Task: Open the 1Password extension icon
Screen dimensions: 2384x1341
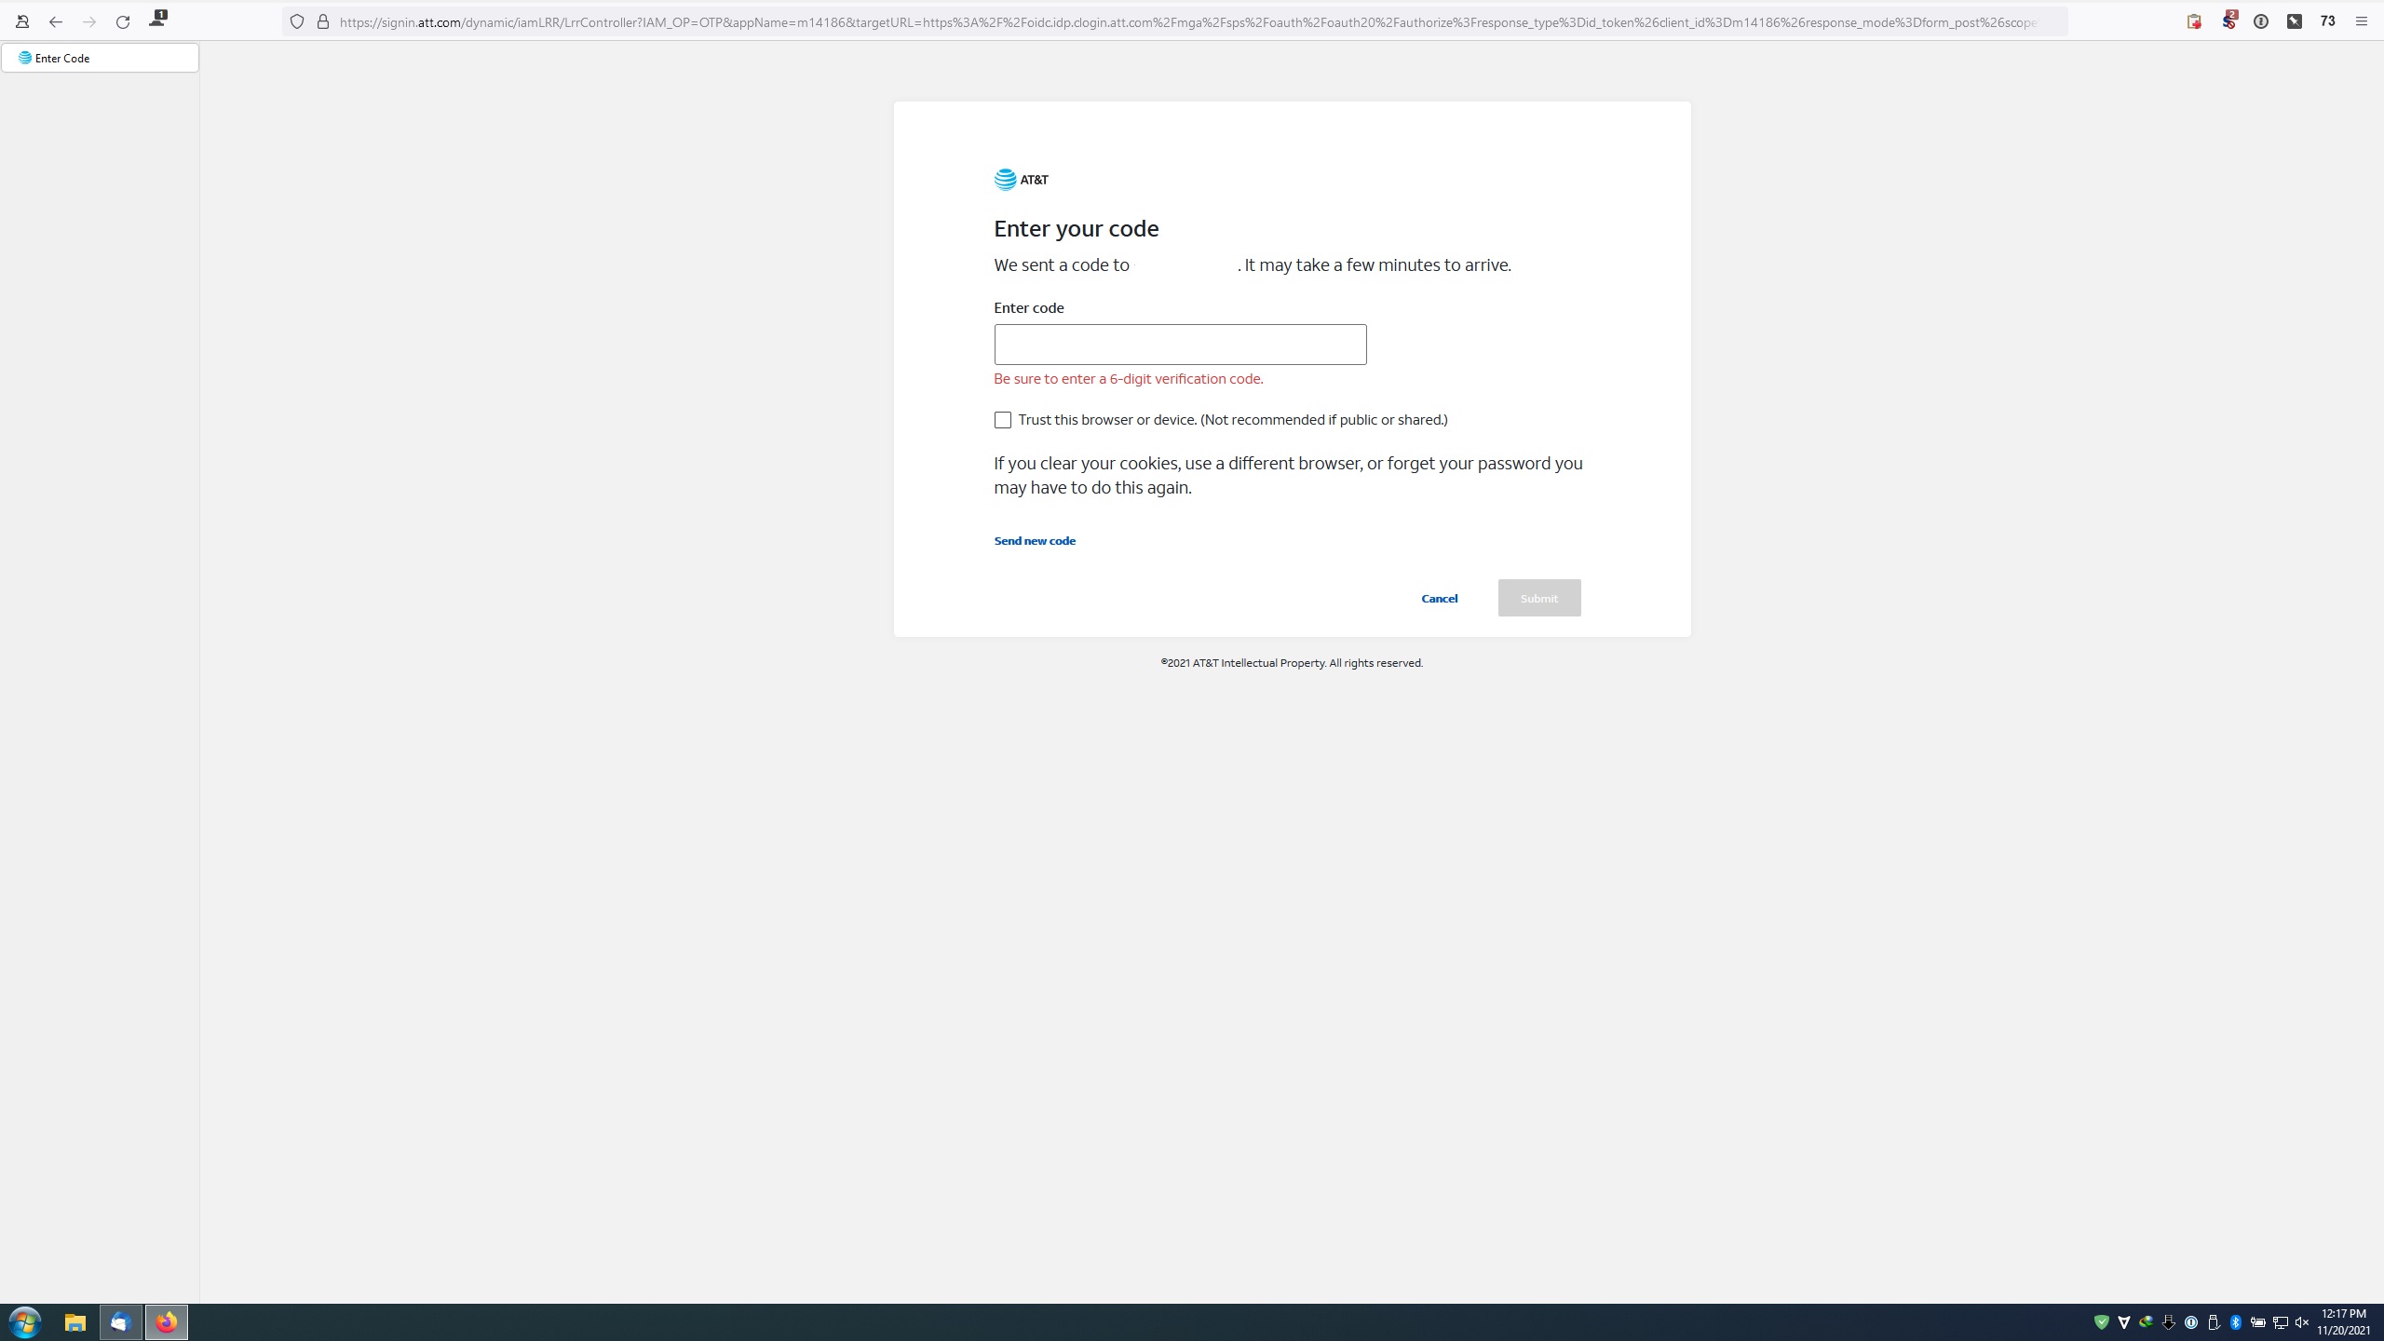Action: [2261, 21]
